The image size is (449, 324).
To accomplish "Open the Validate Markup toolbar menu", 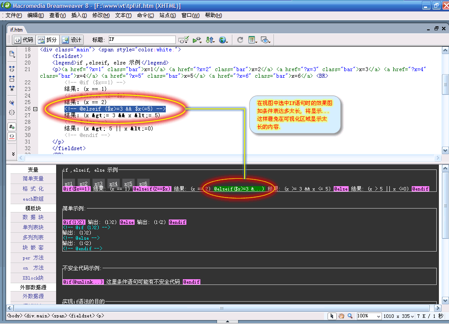I will click(x=197, y=40).
